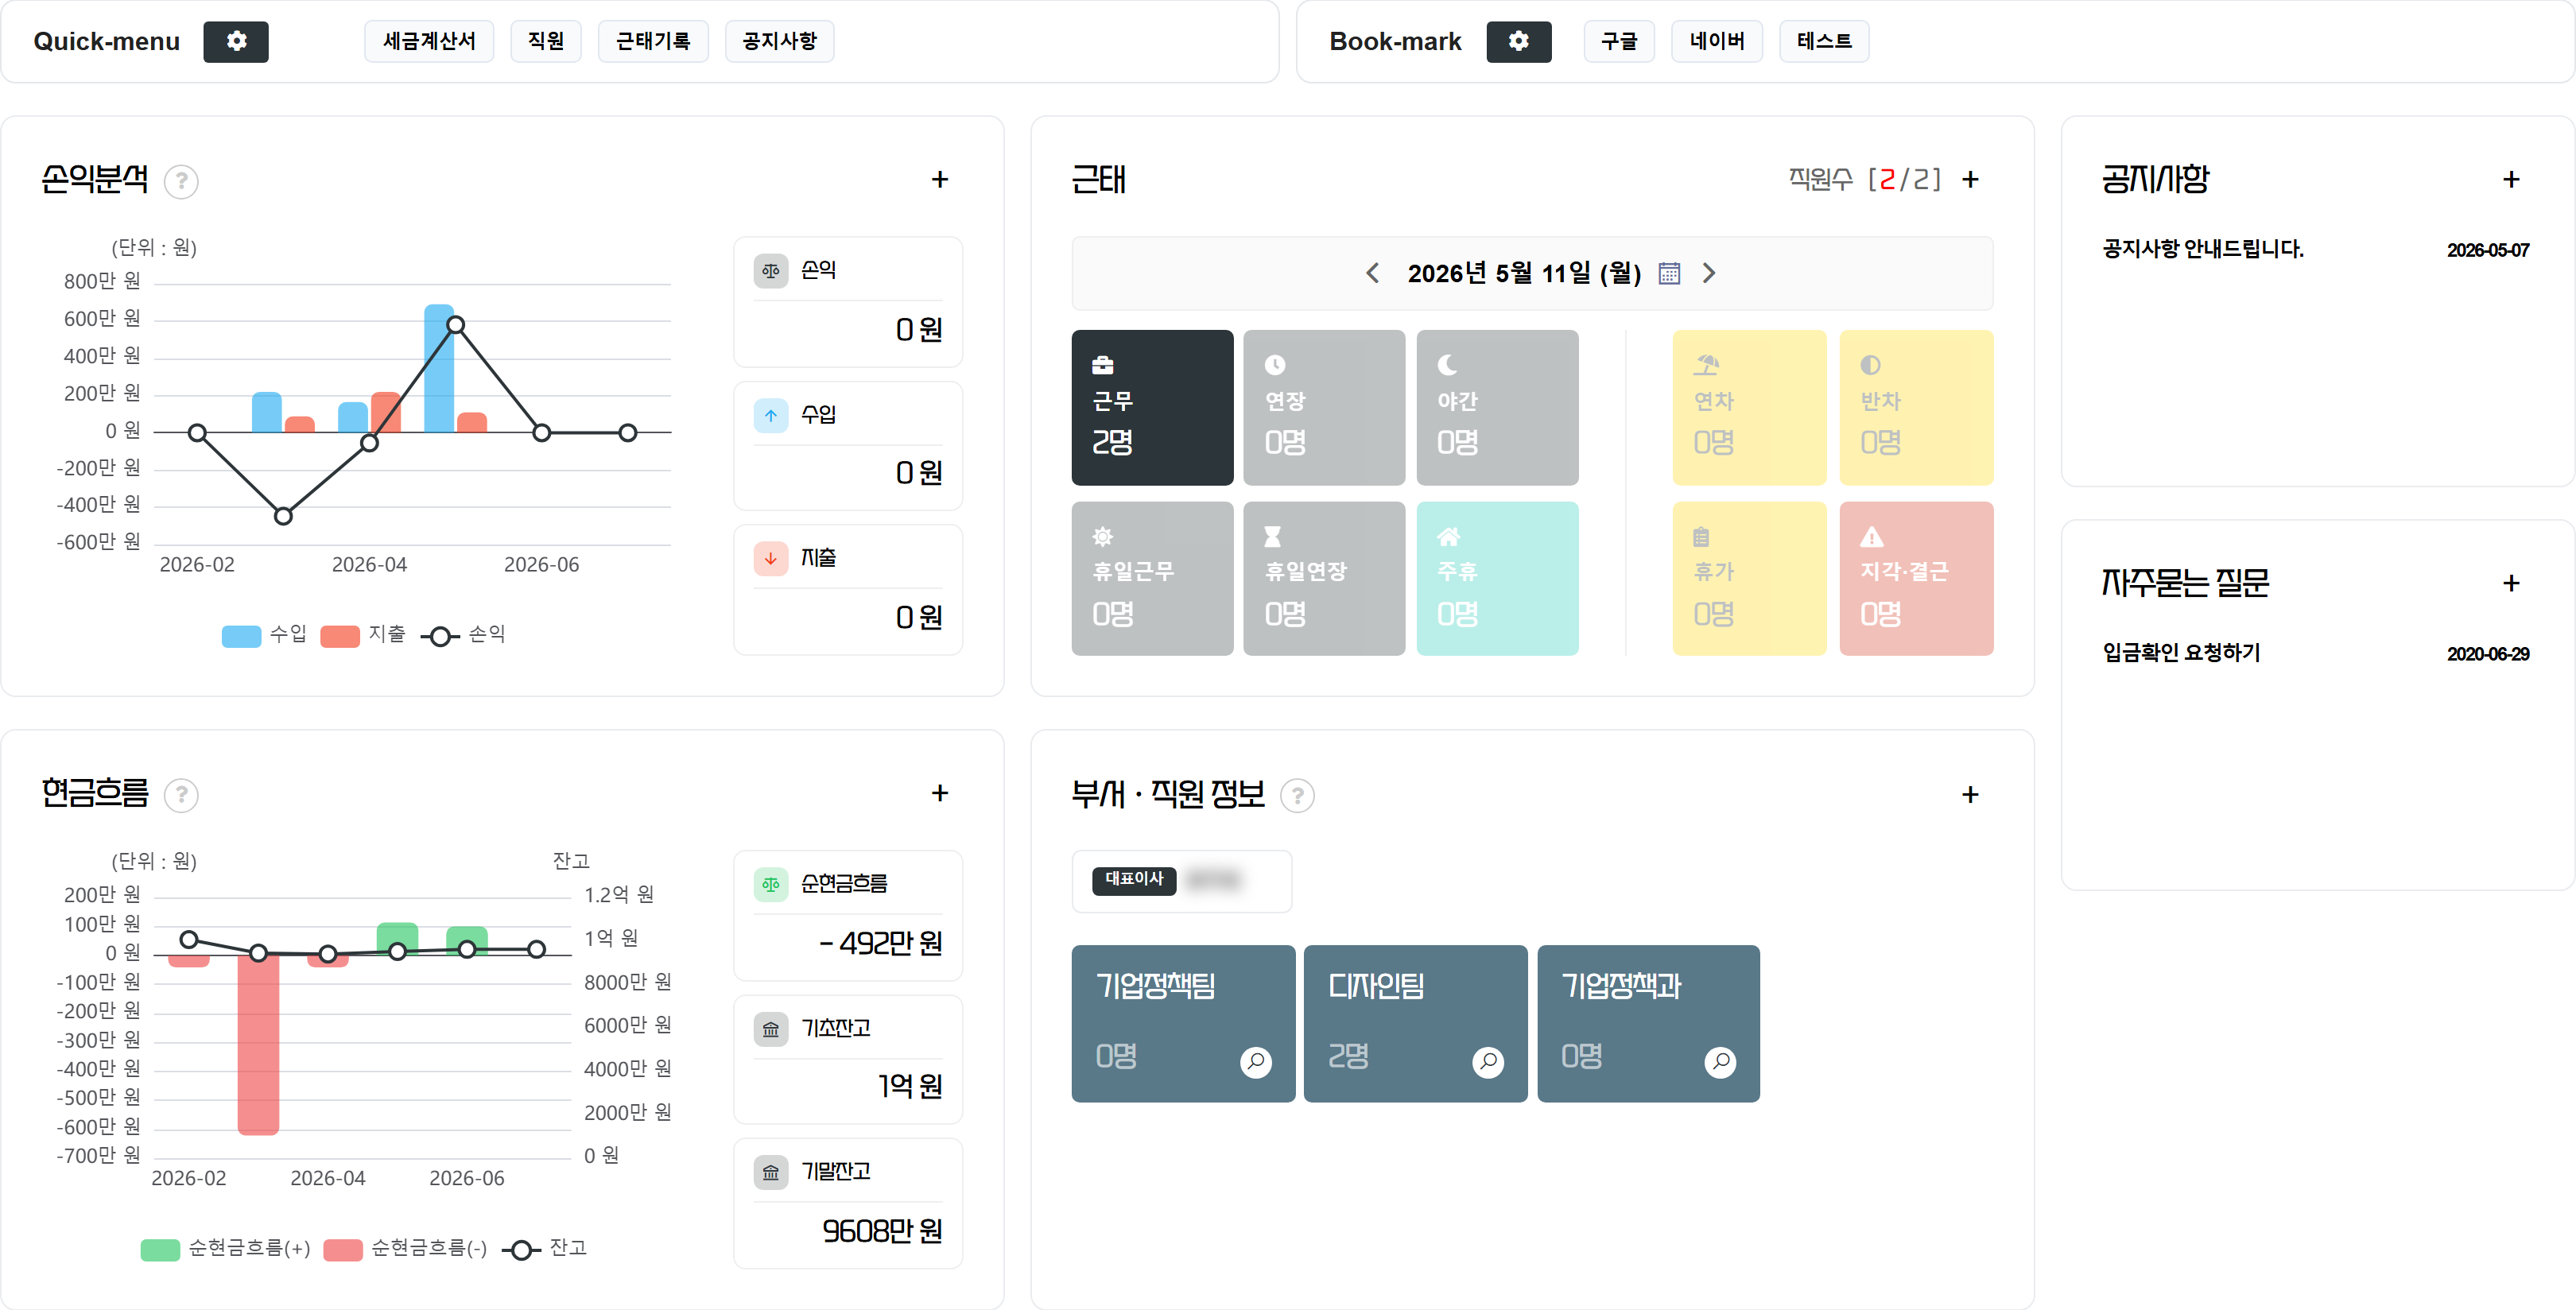Click help icon beside 부서·직원 정보
Image resolution: width=2576 pixels, height=1310 pixels.
tap(1297, 796)
